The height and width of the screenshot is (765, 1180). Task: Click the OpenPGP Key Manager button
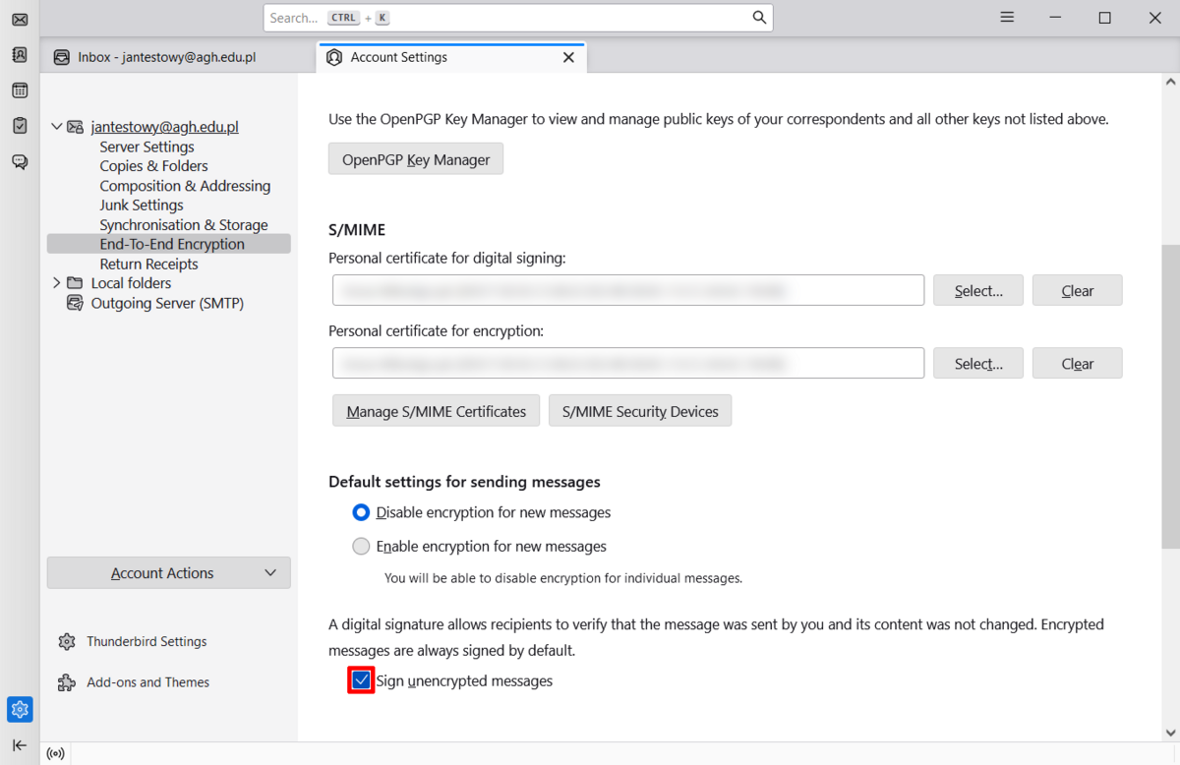(x=415, y=159)
